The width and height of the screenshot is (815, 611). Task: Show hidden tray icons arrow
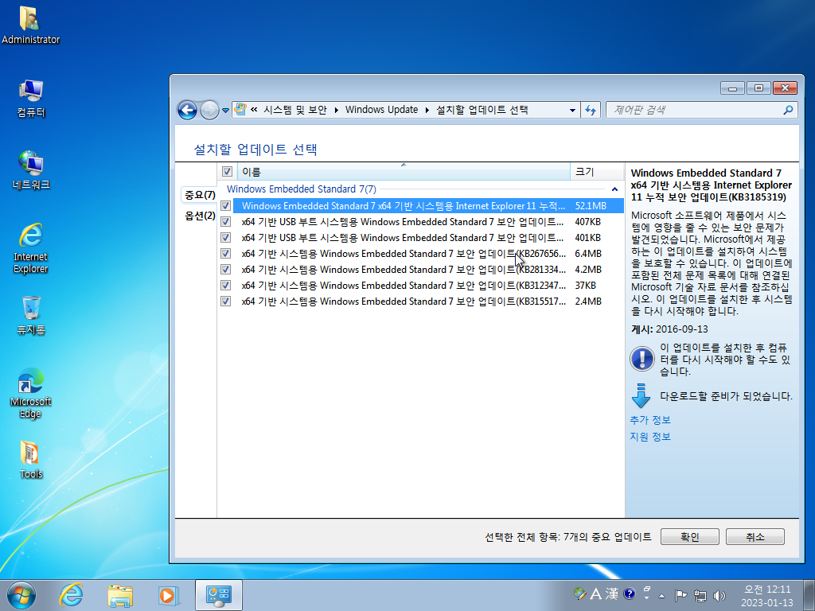click(x=661, y=596)
